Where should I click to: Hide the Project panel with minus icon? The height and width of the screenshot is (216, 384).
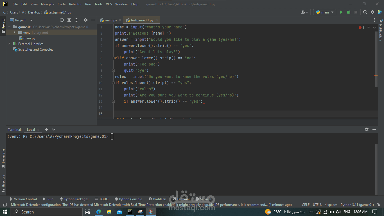pos(93,20)
